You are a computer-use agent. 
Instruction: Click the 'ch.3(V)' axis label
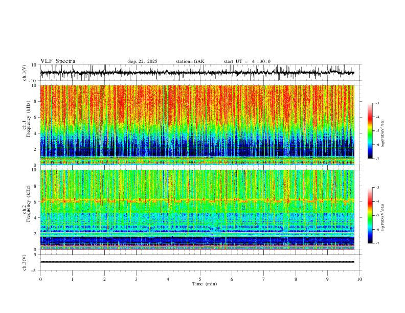point(25,262)
